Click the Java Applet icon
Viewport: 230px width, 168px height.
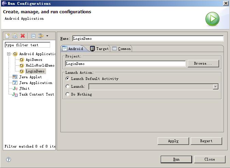tap(15, 77)
